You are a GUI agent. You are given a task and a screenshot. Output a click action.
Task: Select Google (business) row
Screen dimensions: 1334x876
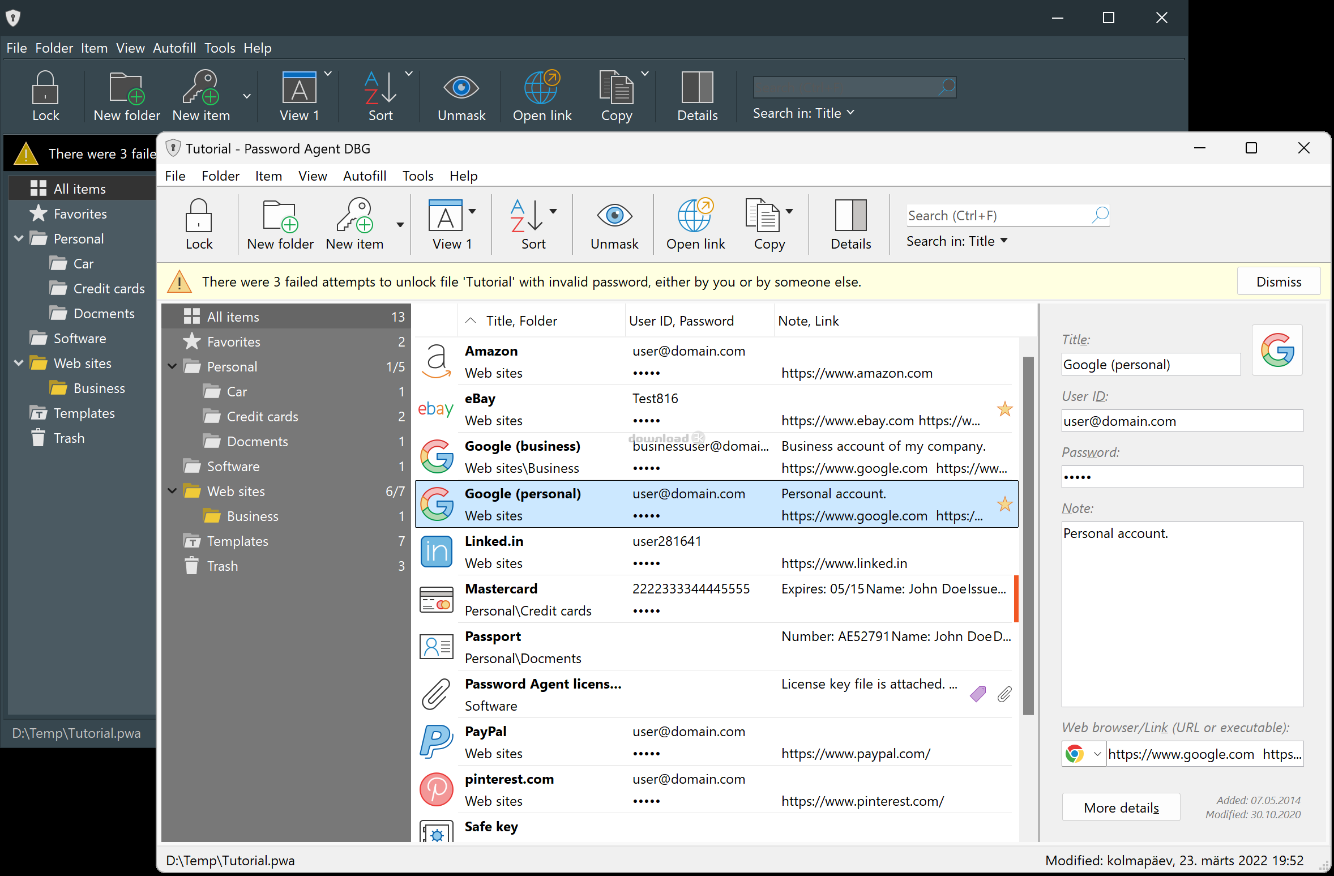[x=716, y=456]
